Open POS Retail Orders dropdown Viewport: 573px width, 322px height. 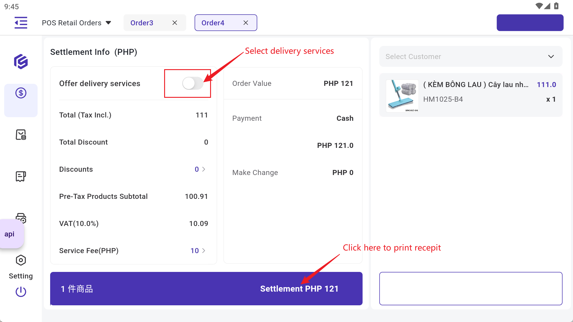(x=76, y=23)
